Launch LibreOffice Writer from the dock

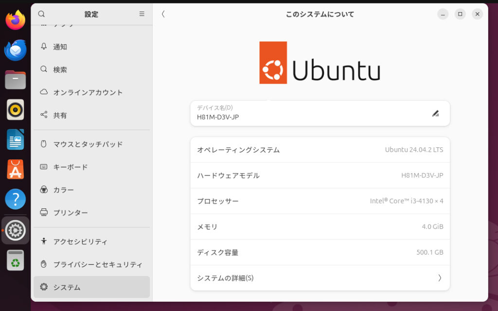(15, 139)
